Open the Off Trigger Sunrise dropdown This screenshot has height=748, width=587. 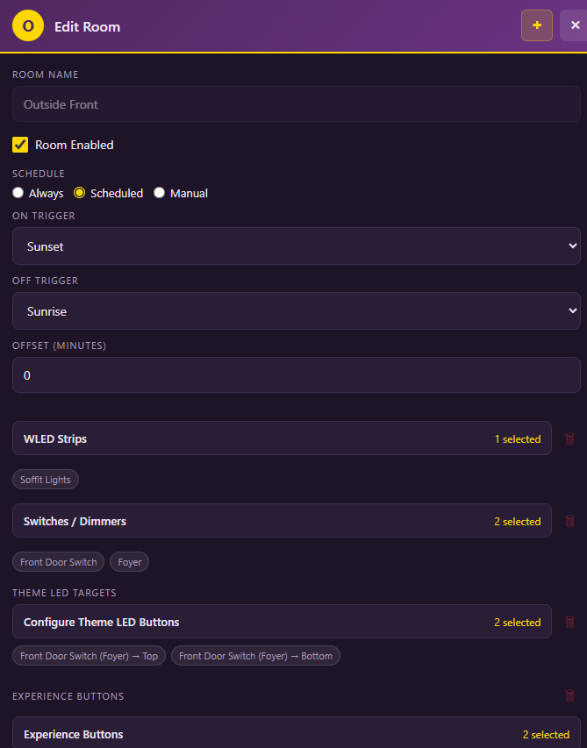tap(296, 311)
